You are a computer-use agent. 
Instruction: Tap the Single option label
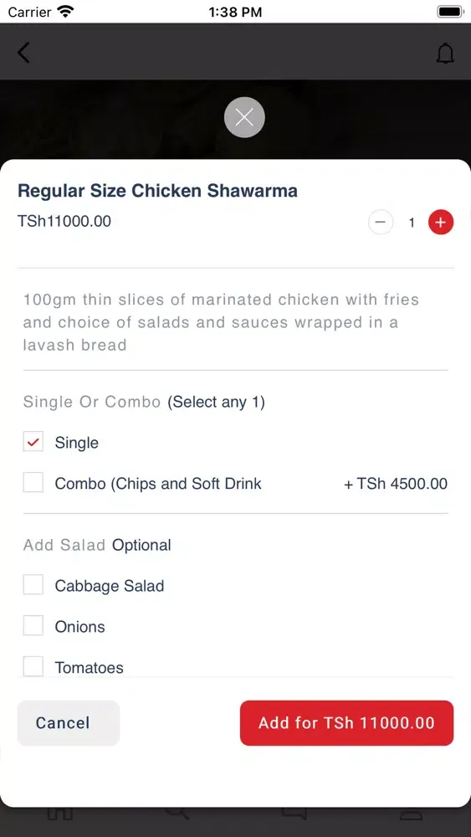click(x=77, y=443)
